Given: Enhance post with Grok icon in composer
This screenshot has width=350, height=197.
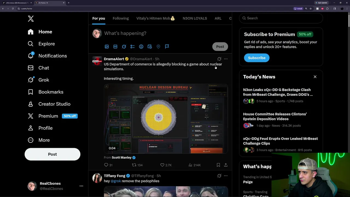Looking at the screenshot, I should (x=124, y=47).
